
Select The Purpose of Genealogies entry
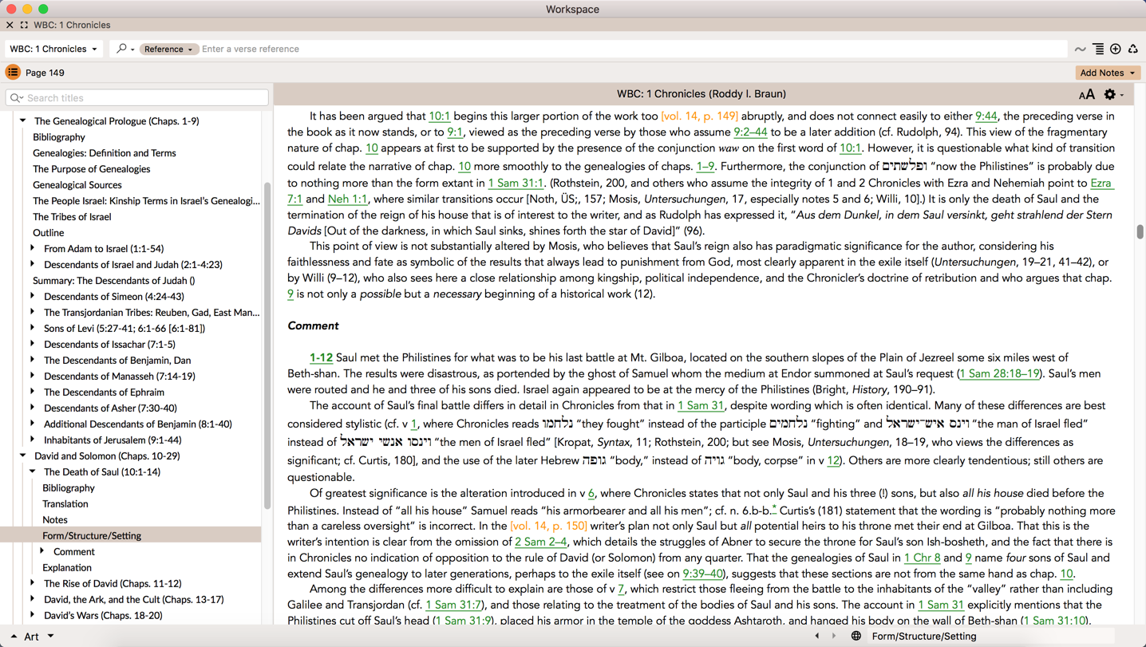pyautogui.click(x=92, y=168)
